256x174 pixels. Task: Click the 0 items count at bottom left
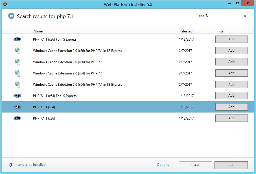point(11,165)
